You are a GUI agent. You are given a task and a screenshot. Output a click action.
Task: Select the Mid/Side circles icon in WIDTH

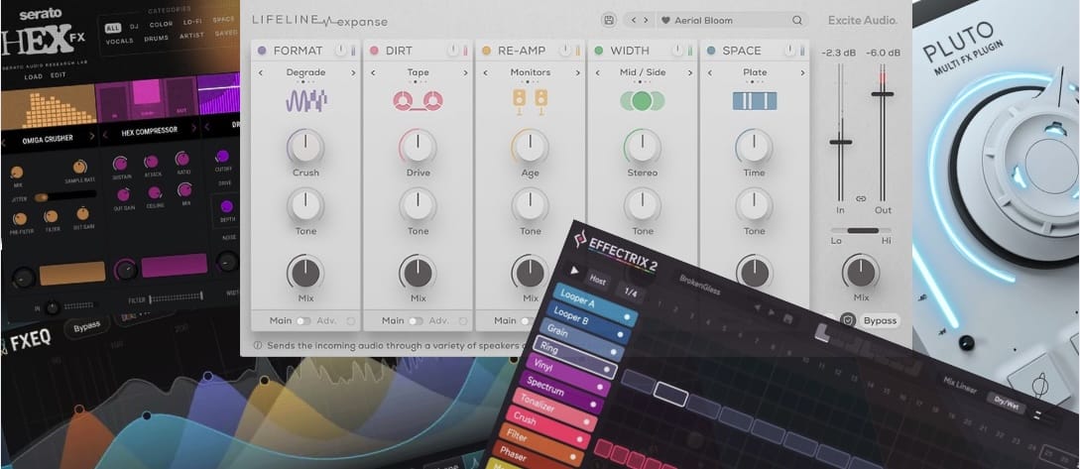(x=642, y=101)
